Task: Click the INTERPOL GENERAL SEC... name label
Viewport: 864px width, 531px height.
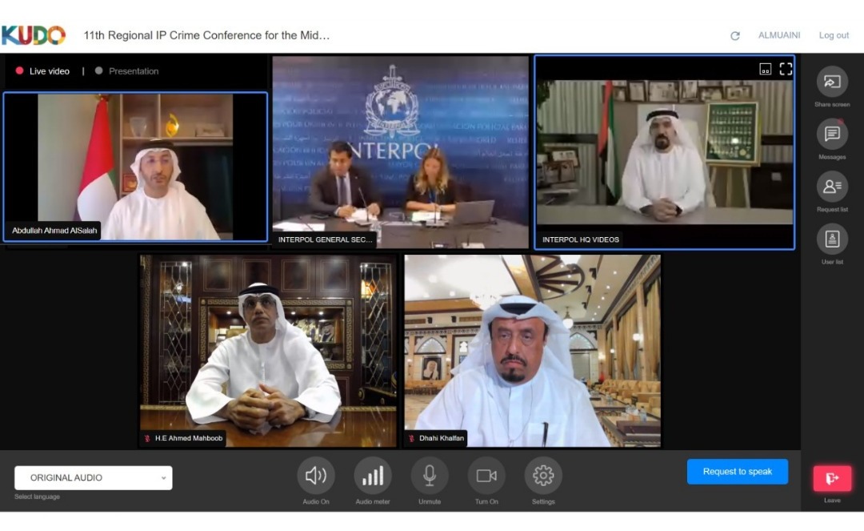Action: 325,239
